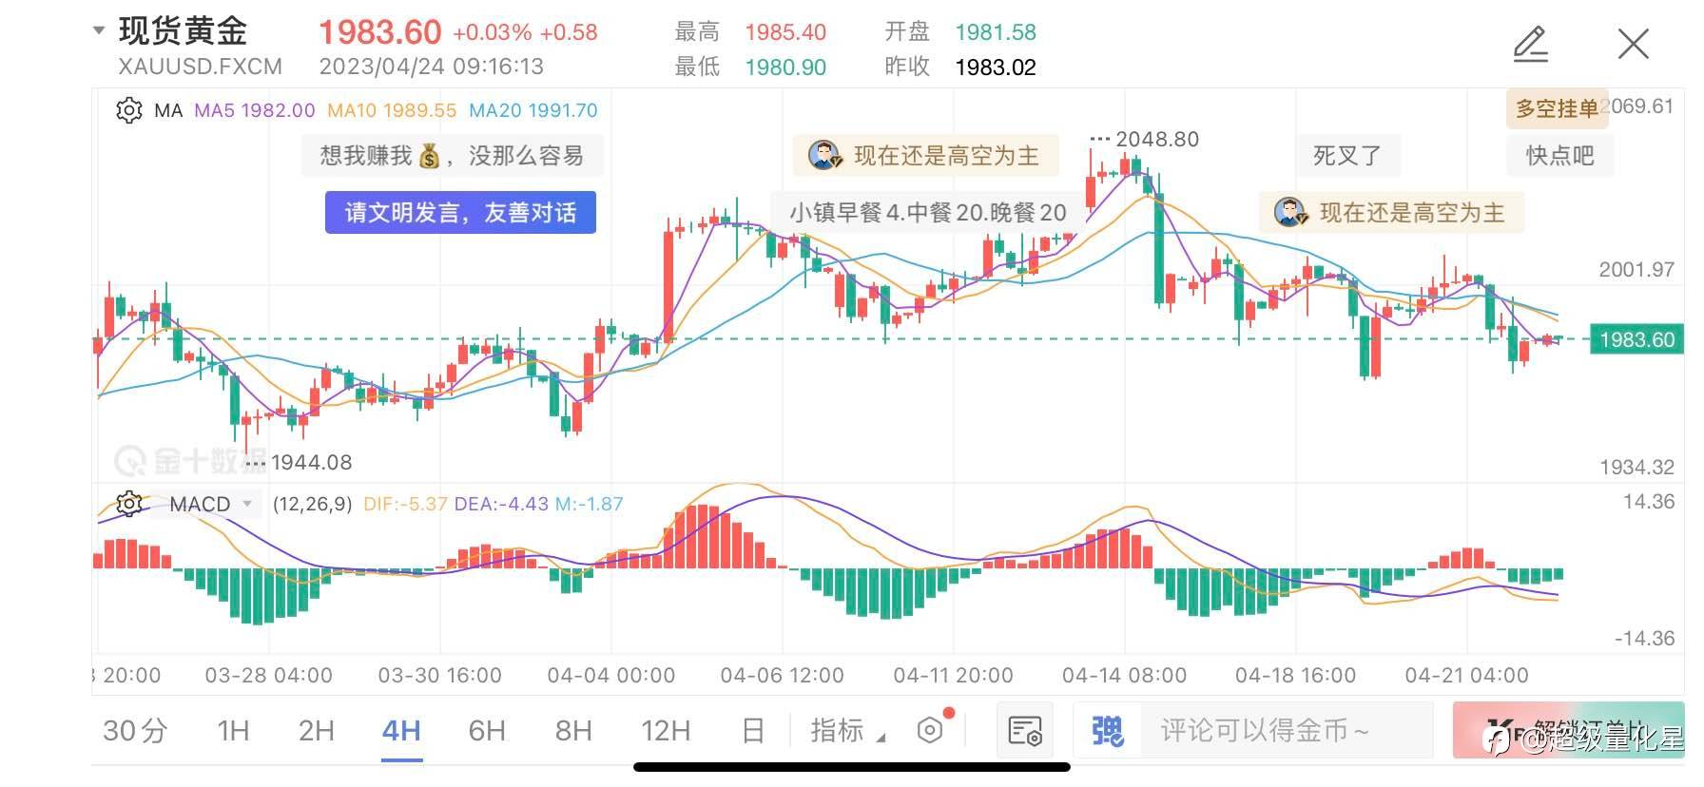The image size is (1704, 787).
Task: Click user avatar in right comment bubble
Action: (1290, 212)
